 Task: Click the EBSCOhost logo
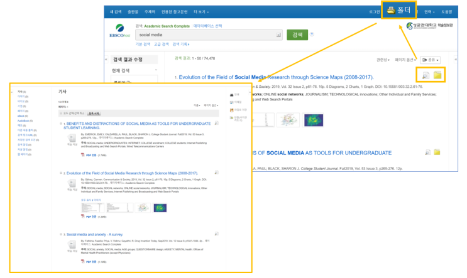pyautogui.click(x=119, y=31)
